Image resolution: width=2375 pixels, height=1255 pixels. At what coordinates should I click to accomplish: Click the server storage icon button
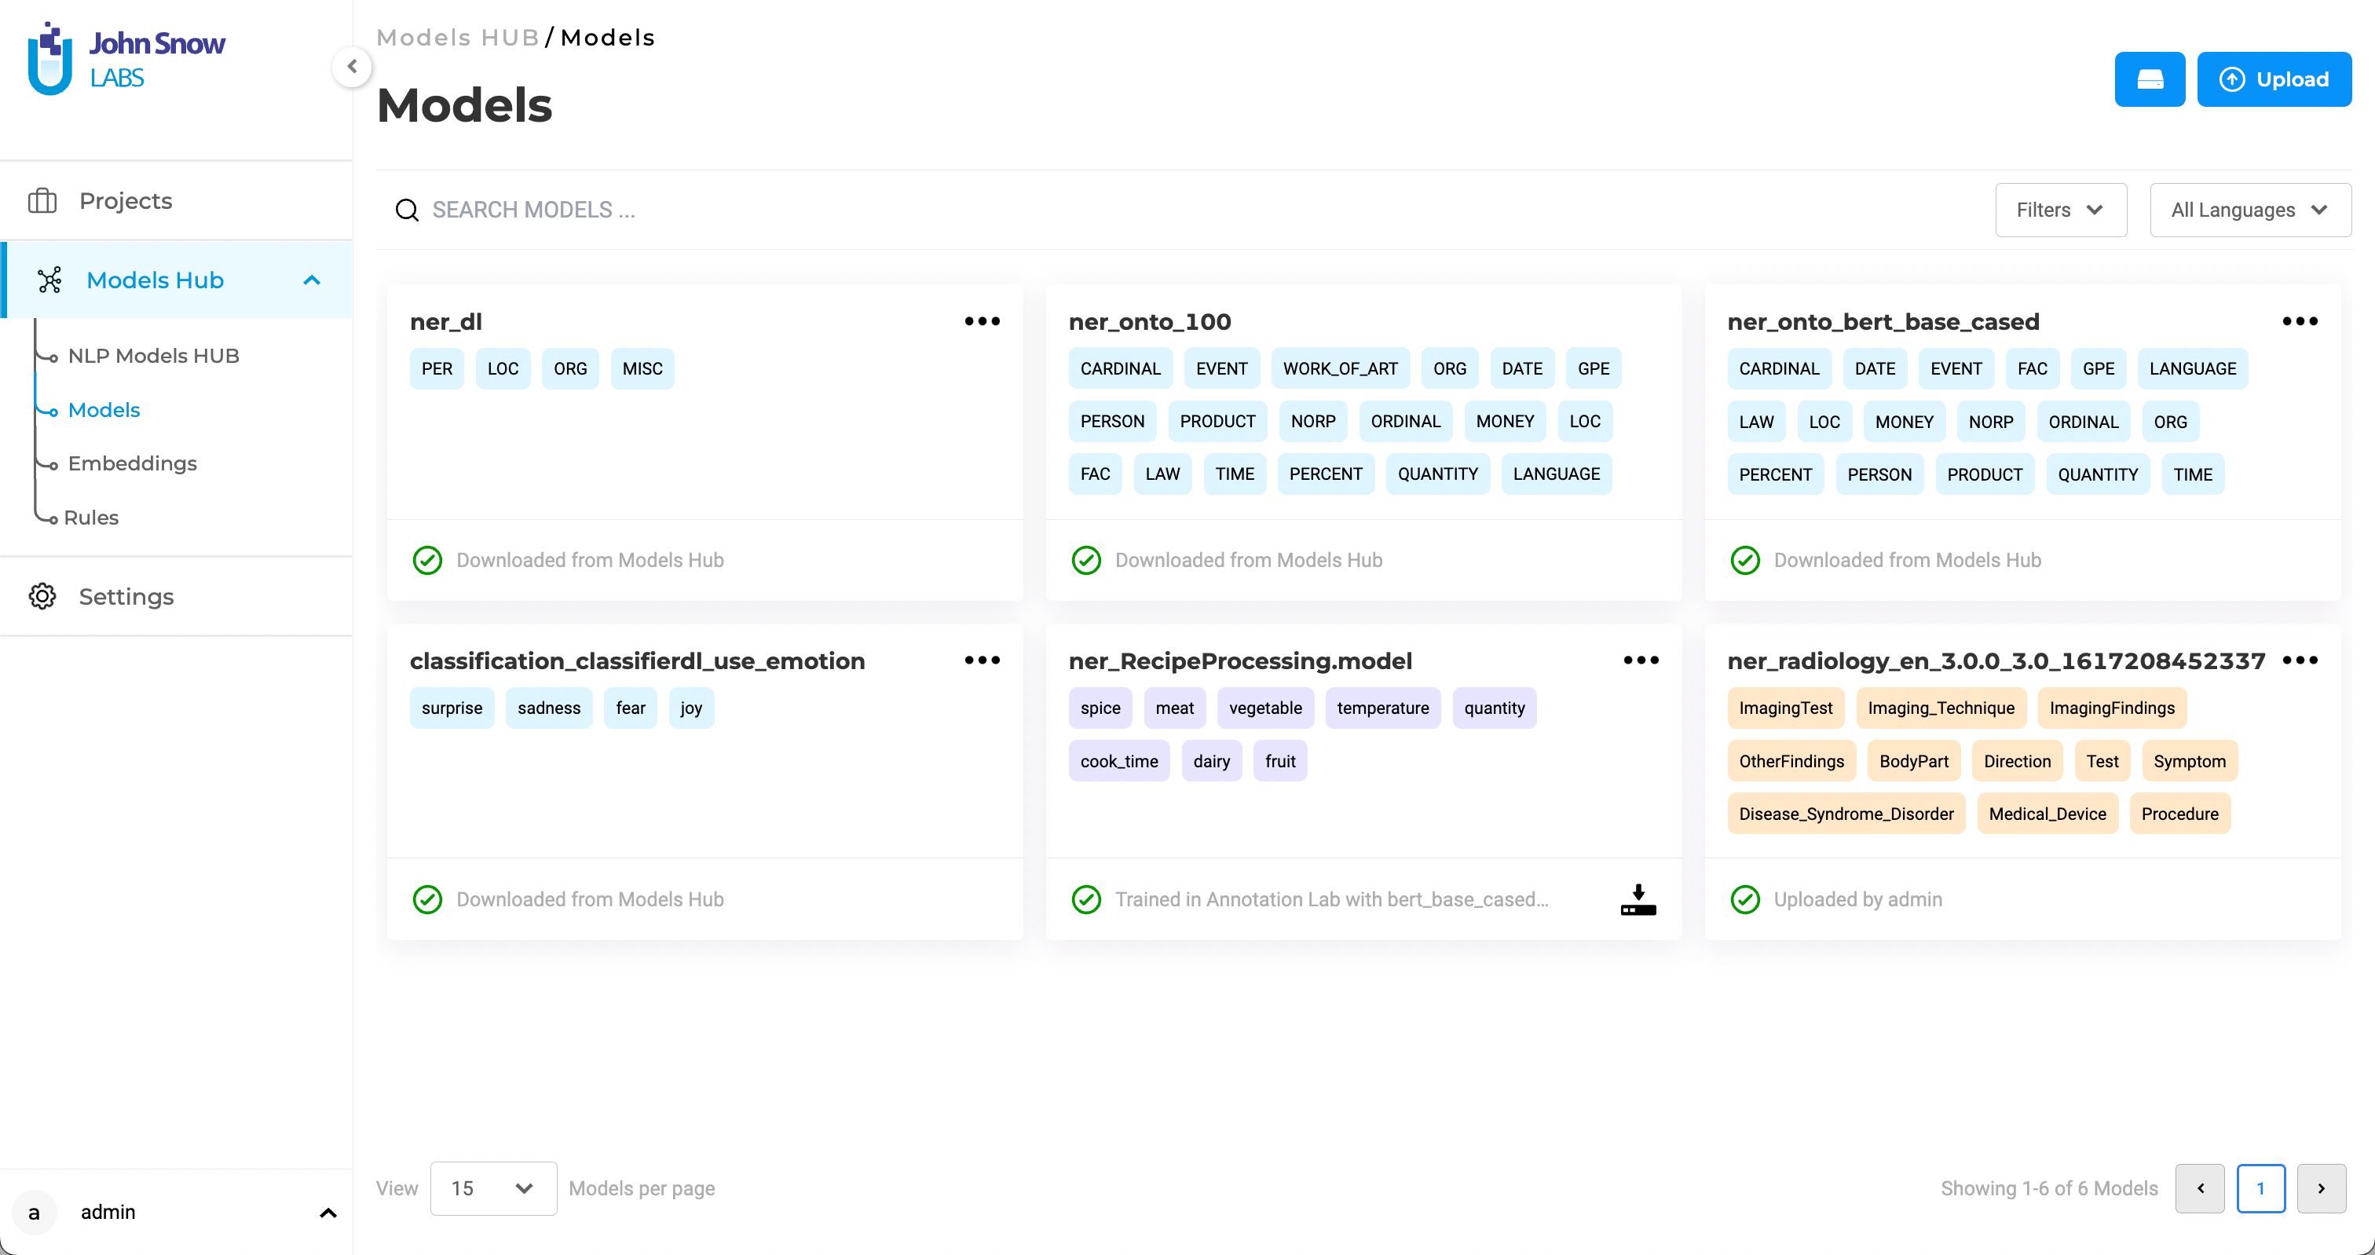pos(2149,79)
